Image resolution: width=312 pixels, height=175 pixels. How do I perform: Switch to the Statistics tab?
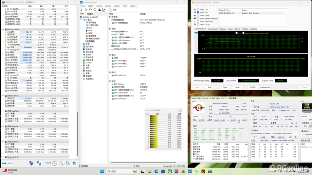coord(253,29)
